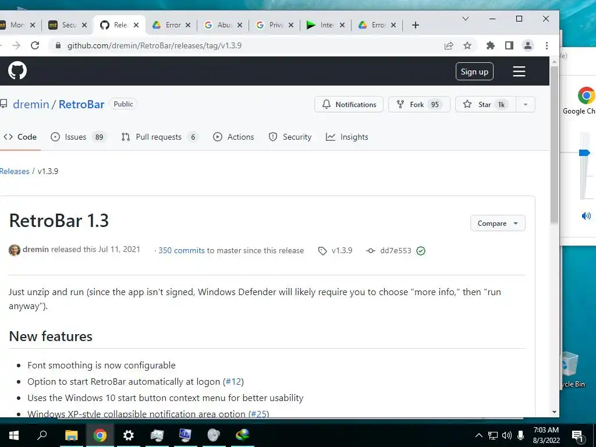
Task: Click the page vertical scrollbar thumb
Action: 554,144
